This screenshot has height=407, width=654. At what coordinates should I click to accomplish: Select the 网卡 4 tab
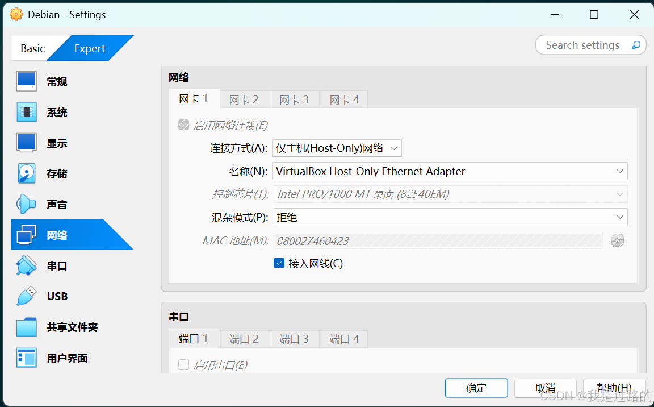344,100
